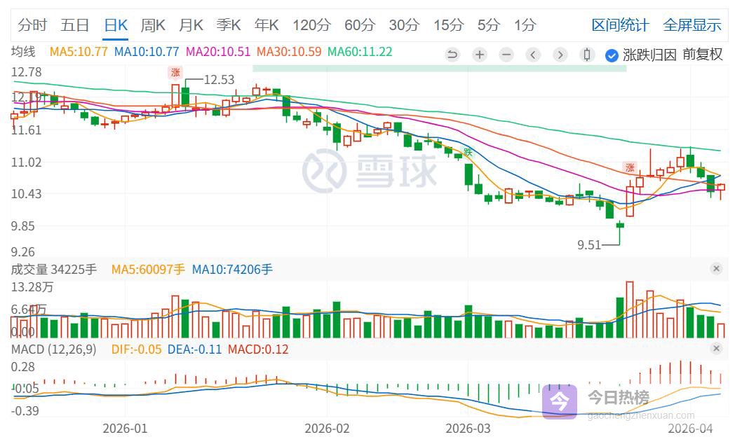
Task: Open the 前复权 adjustment dropdown
Action: 702,55
